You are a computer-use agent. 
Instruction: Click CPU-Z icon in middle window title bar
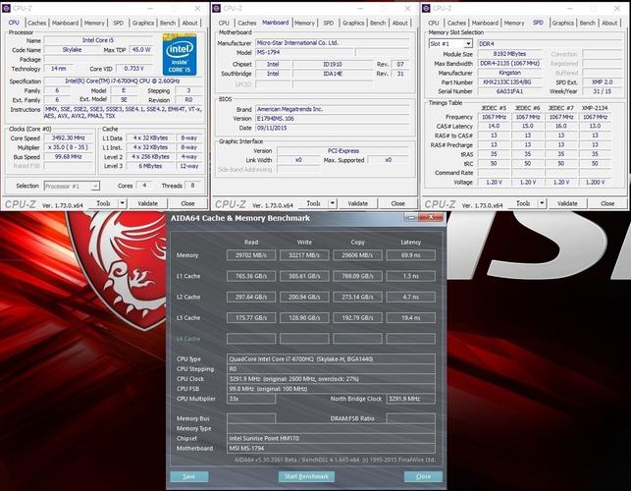click(218, 8)
